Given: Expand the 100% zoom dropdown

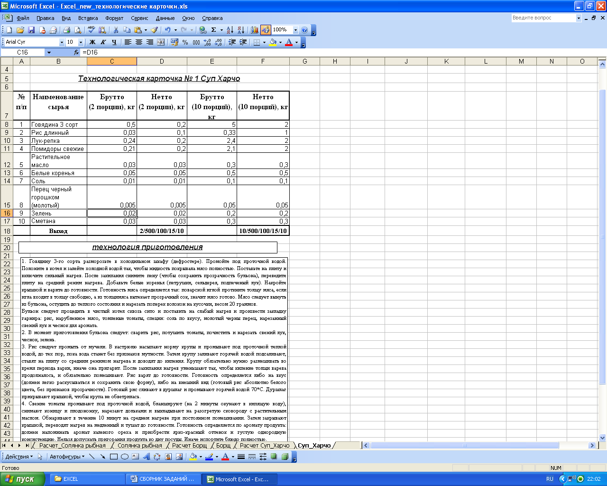Looking at the screenshot, I should click(x=295, y=30).
